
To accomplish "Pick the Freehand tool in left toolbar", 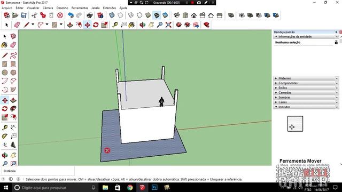I will [x=13, y=55].
